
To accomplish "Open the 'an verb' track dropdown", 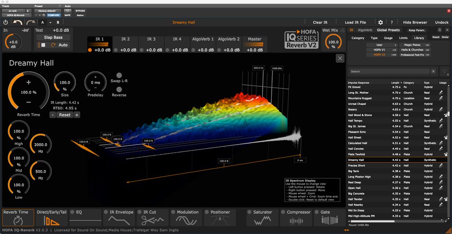I will [13, 11].
